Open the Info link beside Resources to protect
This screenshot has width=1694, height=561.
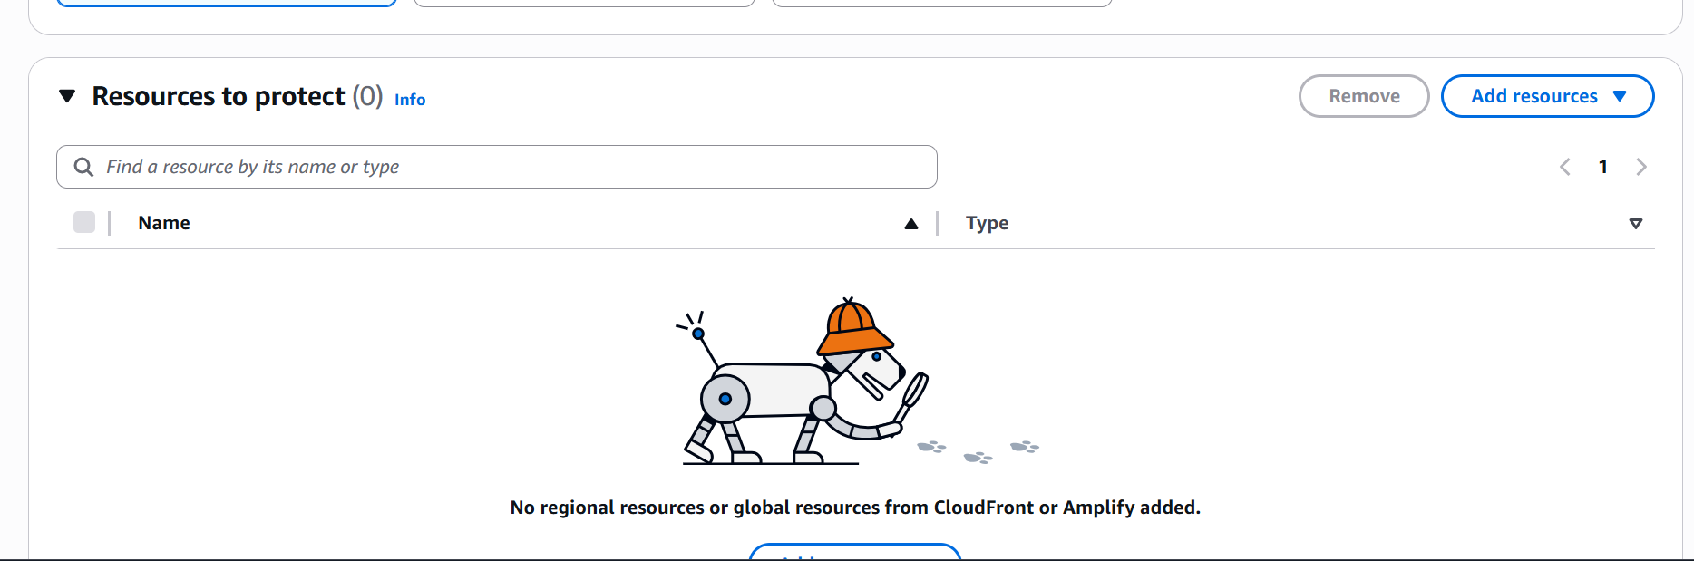click(x=410, y=100)
